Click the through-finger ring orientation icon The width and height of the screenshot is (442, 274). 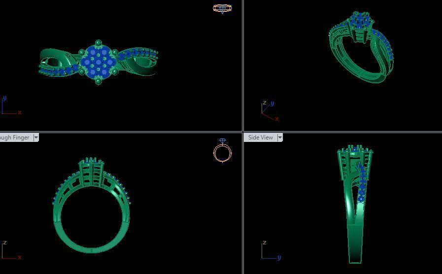tap(222, 151)
